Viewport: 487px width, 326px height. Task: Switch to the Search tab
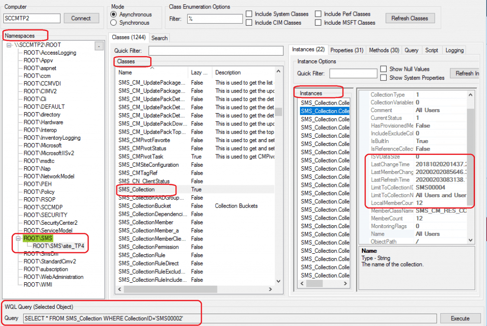160,38
